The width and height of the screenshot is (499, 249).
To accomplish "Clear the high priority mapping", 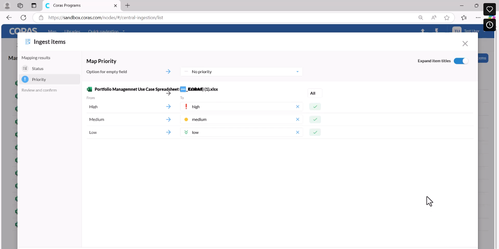I will tap(297, 107).
